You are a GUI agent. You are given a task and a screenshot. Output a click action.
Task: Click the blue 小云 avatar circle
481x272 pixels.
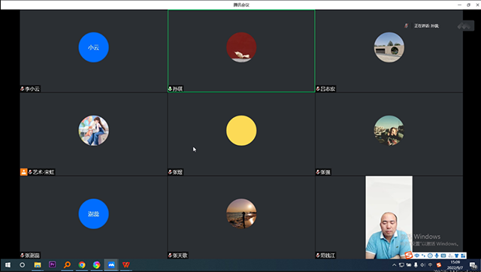point(93,47)
